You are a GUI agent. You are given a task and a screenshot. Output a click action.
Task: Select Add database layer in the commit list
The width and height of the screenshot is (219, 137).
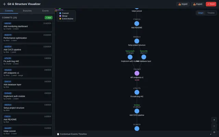27,84
